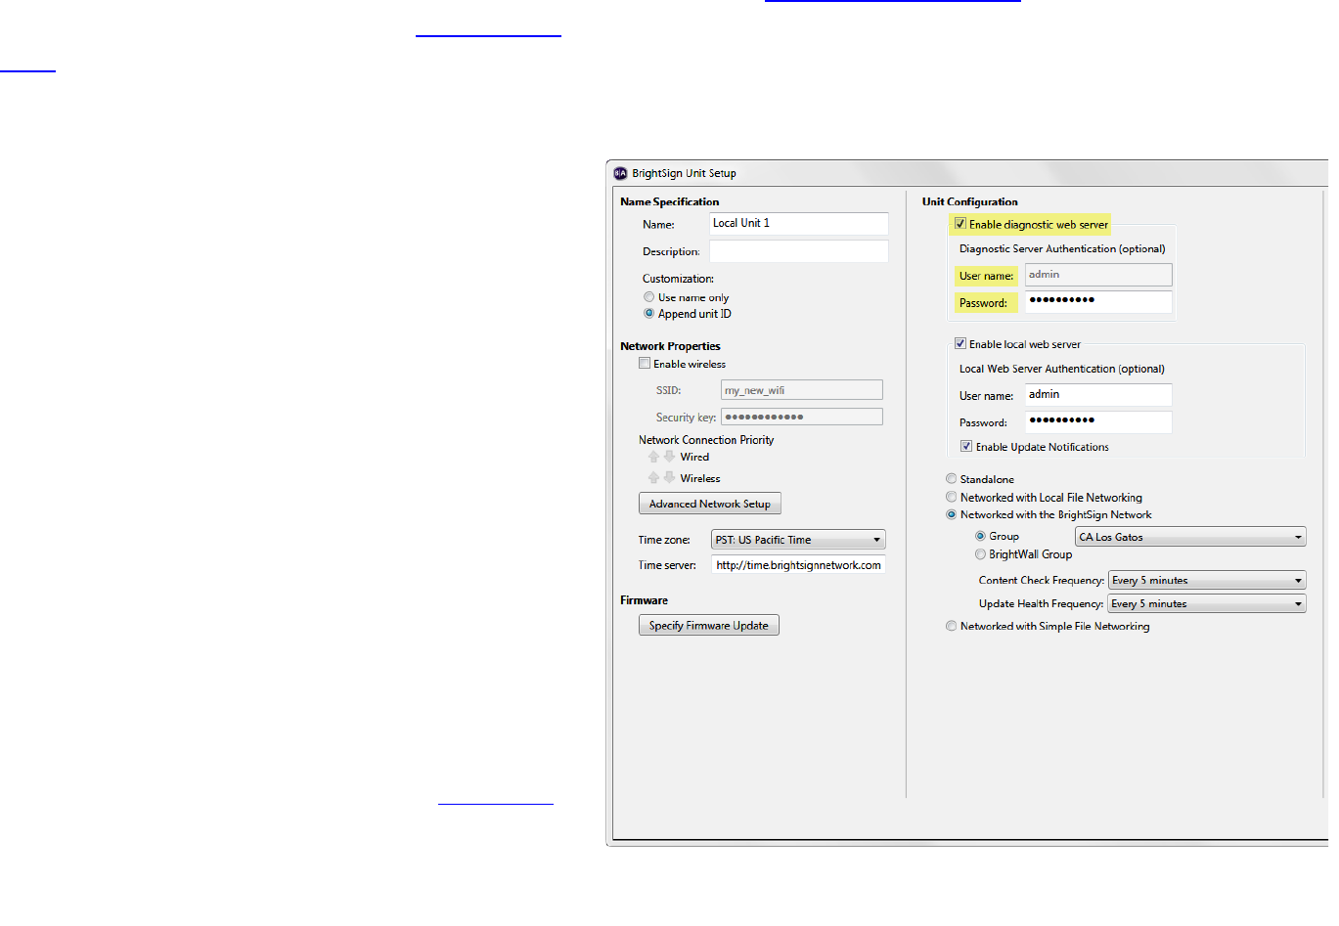Click the unit Name field
This screenshot has height=926, width=1339.
(x=799, y=224)
